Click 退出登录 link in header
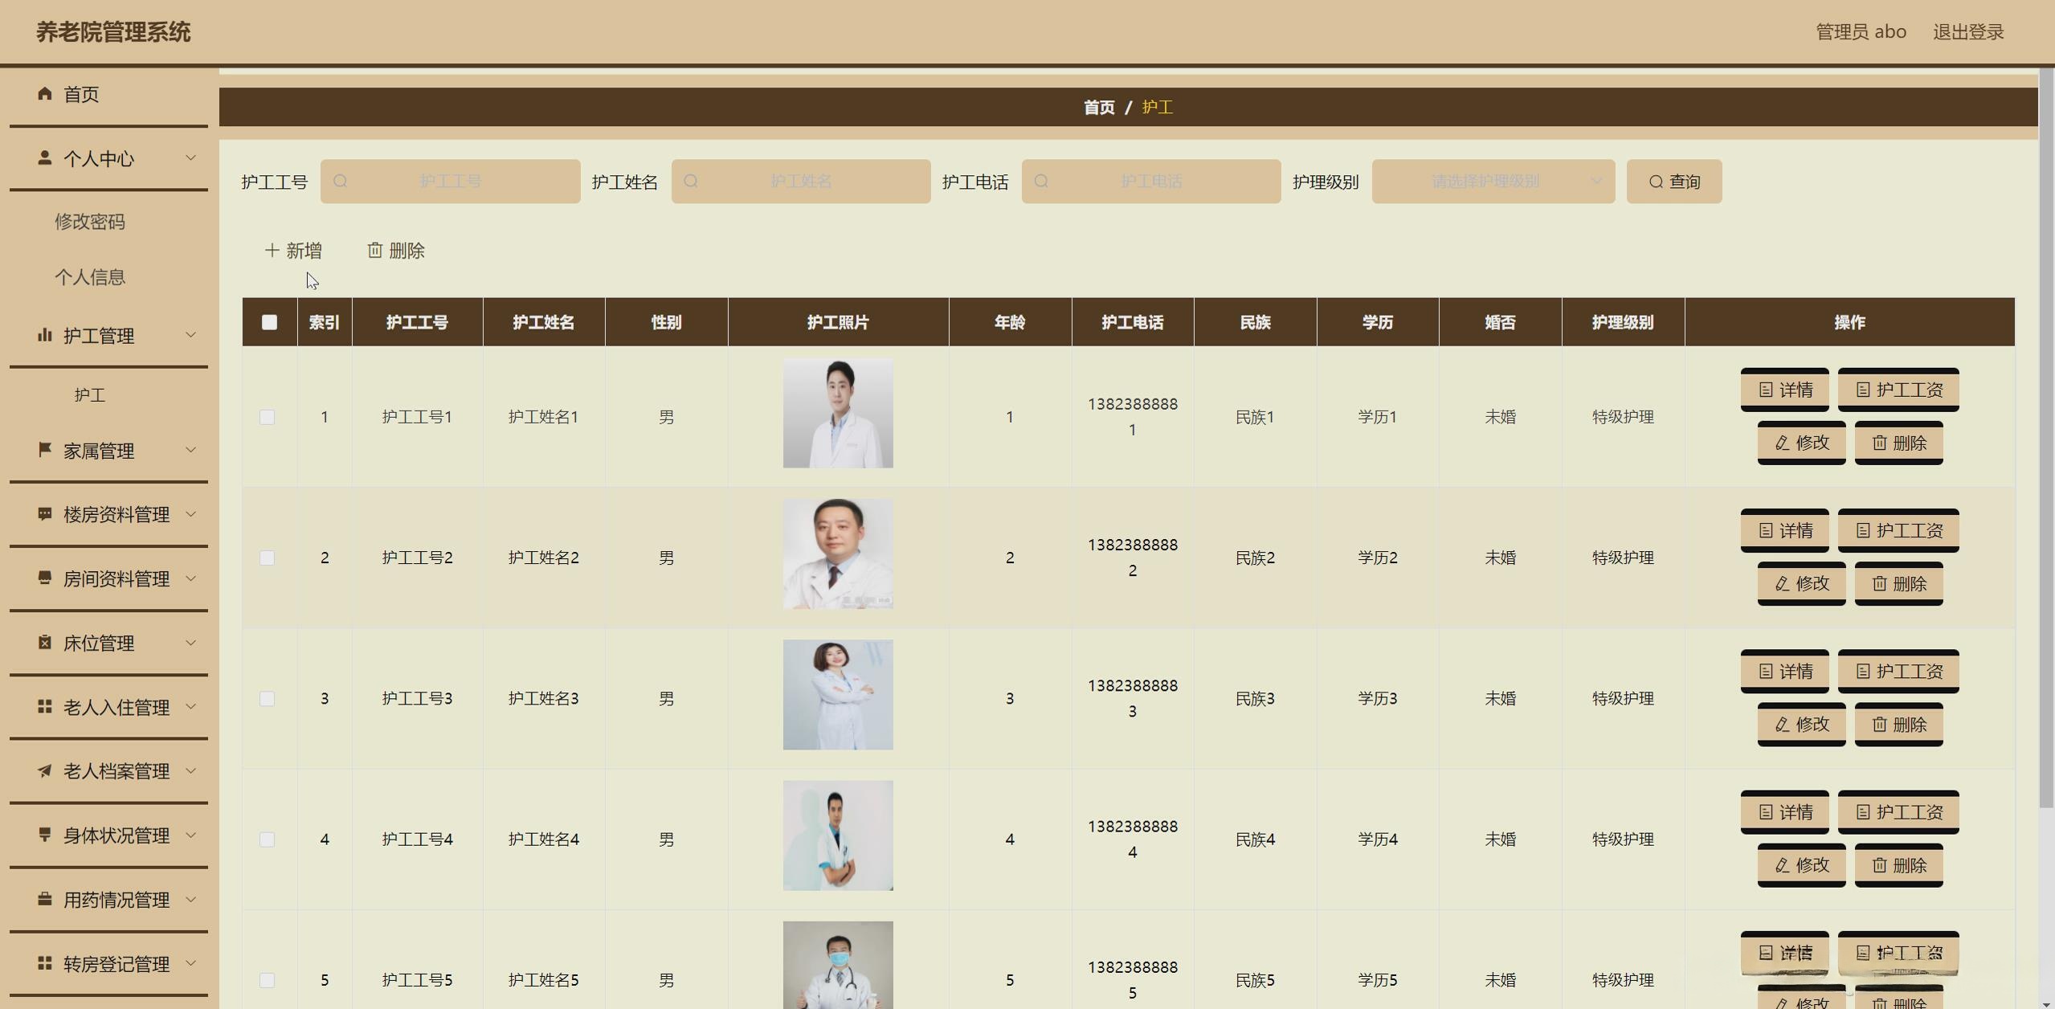The height and width of the screenshot is (1009, 2055). point(1967,32)
